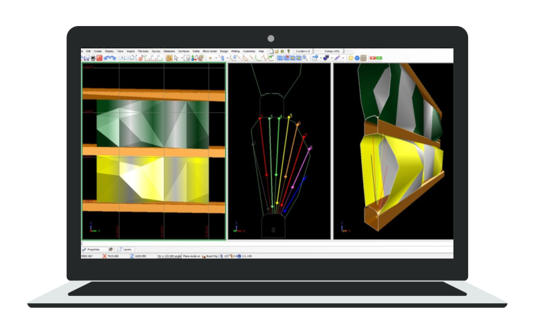Open the Create menu
The height and width of the screenshot is (334, 535).
98,51
